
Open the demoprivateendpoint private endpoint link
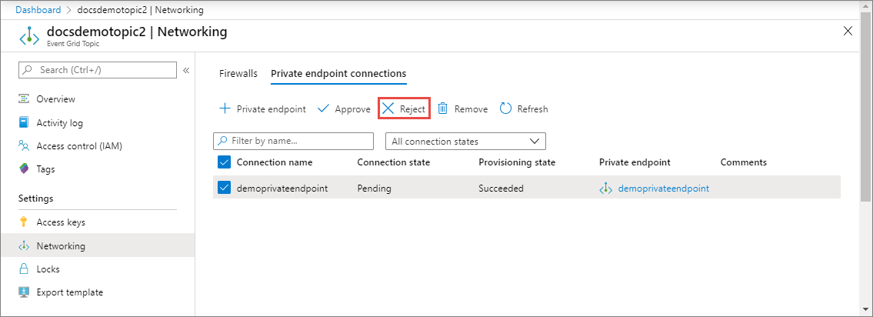tap(663, 188)
